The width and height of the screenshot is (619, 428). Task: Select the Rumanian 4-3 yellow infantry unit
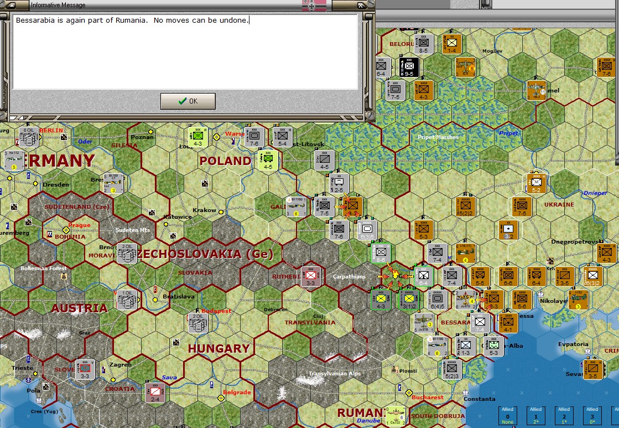point(381,300)
